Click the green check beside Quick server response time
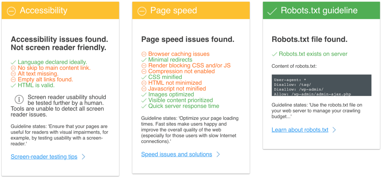This screenshot has width=382, height=178. coord(144,106)
